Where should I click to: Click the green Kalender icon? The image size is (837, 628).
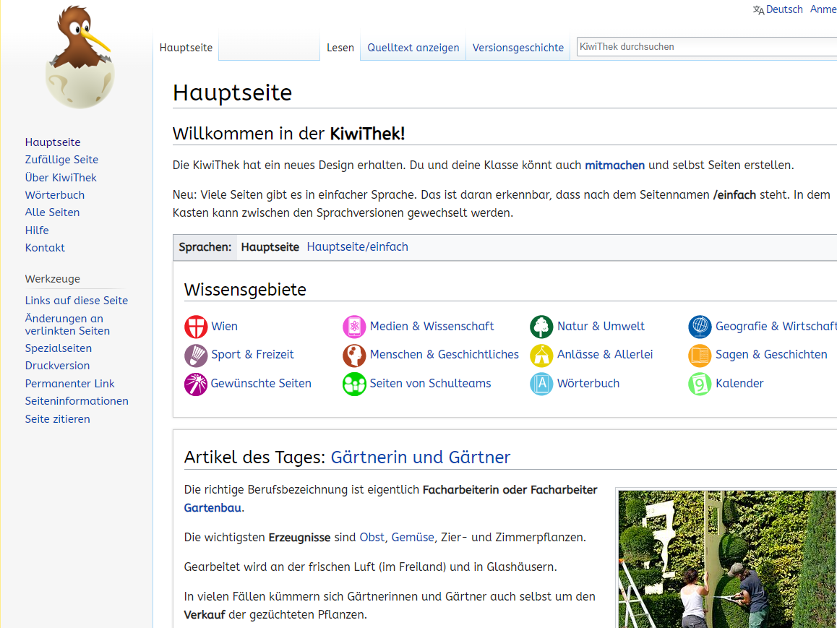coord(700,384)
